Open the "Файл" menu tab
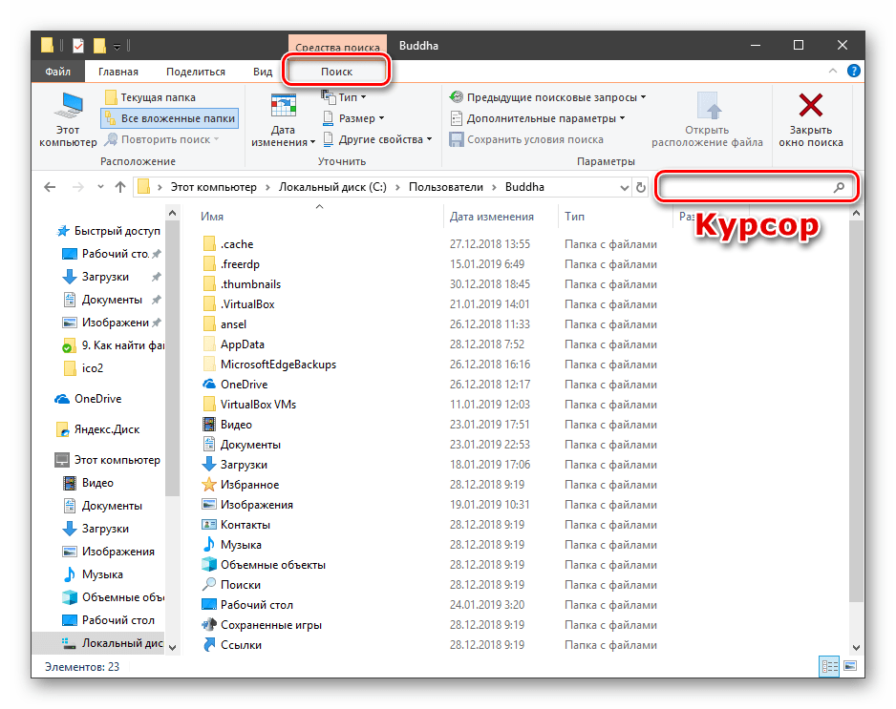Screen dimensions: 896x709 point(57,72)
